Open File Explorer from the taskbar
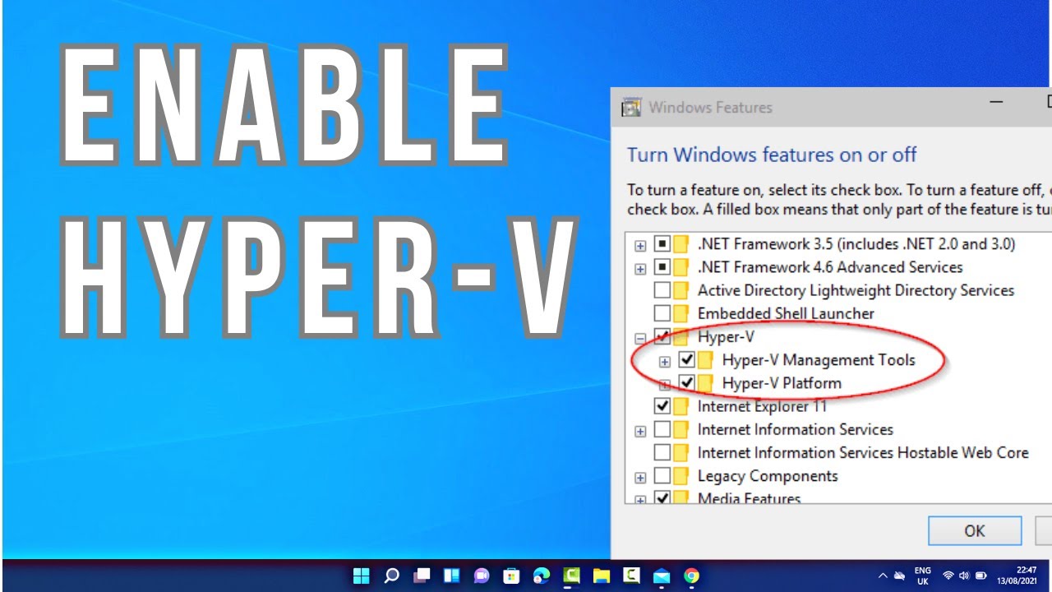This screenshot has height=592, width=1052. tap(601, 576)
